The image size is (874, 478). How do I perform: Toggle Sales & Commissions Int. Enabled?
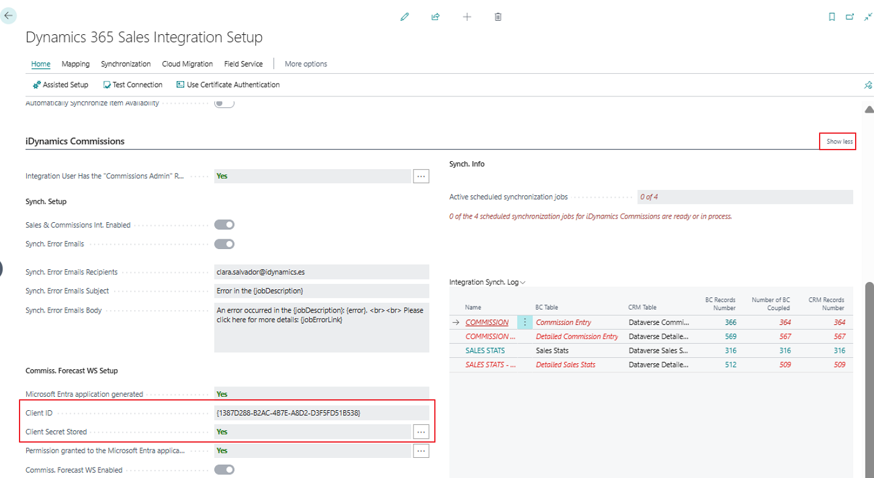coord(224,225)
